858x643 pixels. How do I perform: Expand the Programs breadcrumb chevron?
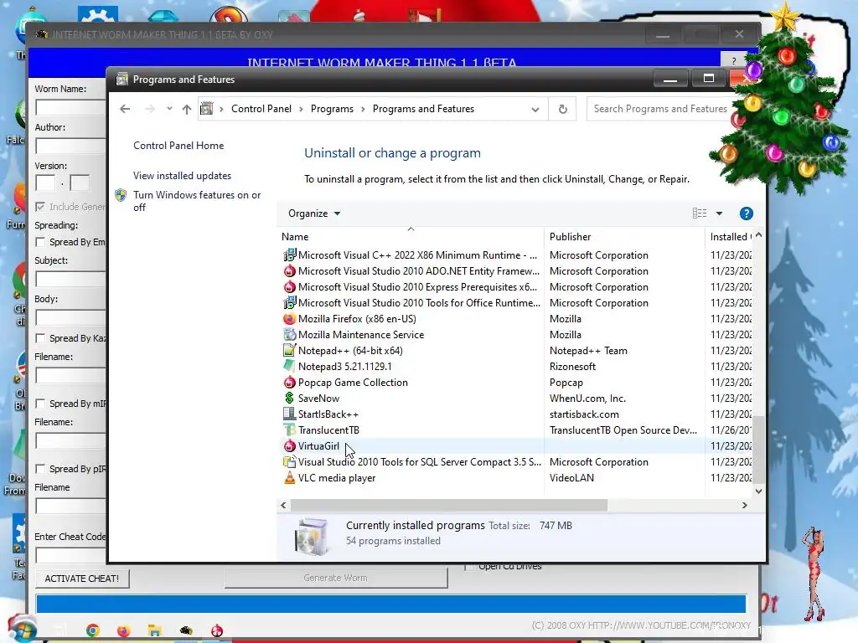coord(363,109)
